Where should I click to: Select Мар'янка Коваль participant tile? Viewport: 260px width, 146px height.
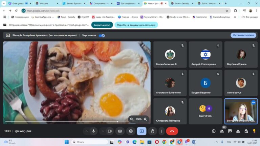coord(241,54)
